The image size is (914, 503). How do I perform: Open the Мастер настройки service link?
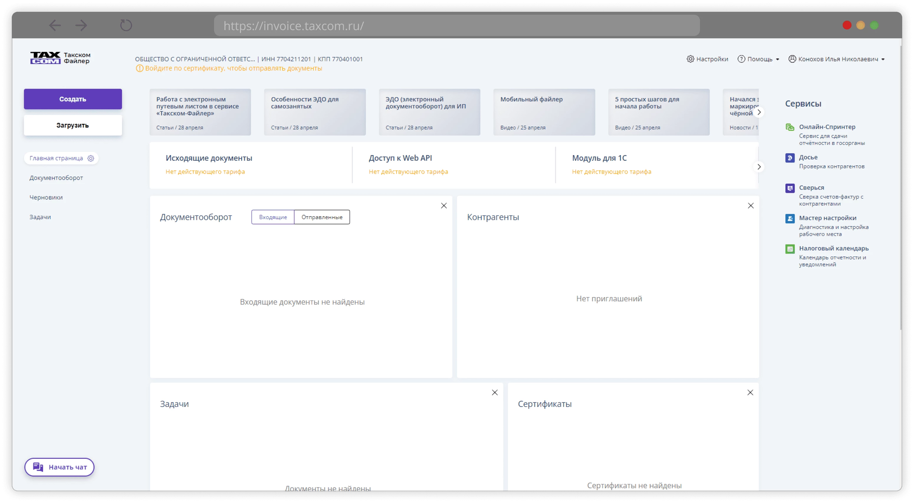[x=827, y=218]
